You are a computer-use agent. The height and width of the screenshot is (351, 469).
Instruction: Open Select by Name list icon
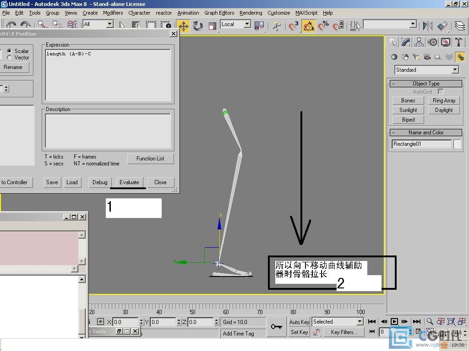(x=136, y=25)
